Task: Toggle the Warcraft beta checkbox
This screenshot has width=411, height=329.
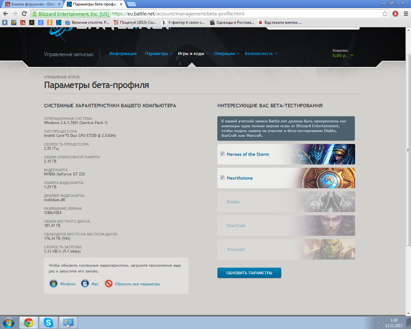Action: click(x=222, y=249)
